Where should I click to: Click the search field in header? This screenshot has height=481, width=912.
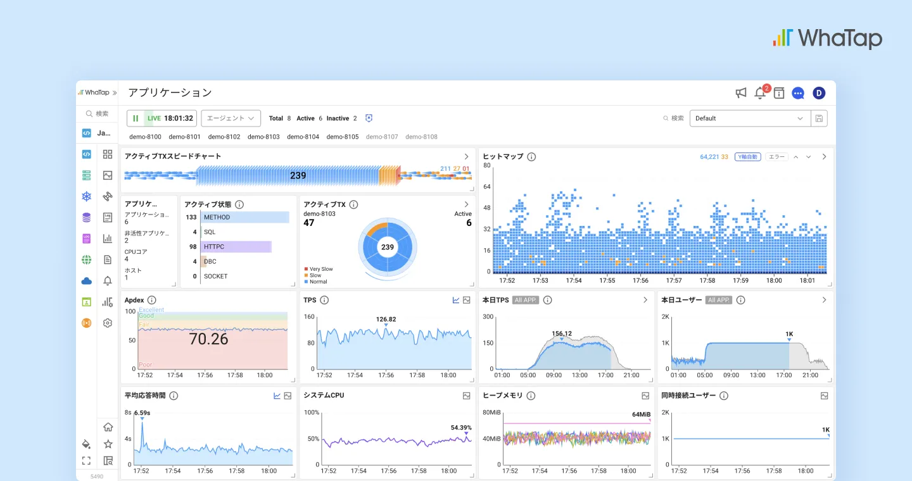point(673,118)
